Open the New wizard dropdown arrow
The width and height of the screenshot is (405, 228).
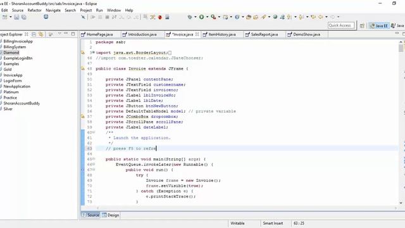coord(10,17)
